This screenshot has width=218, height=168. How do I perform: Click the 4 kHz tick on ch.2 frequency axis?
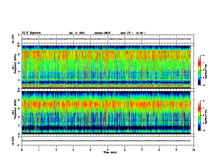pos(19,117)
